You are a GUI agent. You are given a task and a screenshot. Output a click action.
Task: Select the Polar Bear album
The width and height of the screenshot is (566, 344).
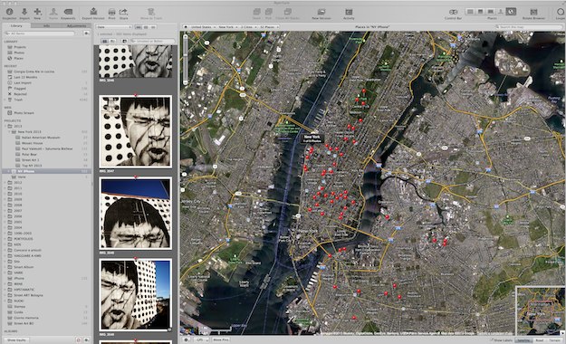29,155
